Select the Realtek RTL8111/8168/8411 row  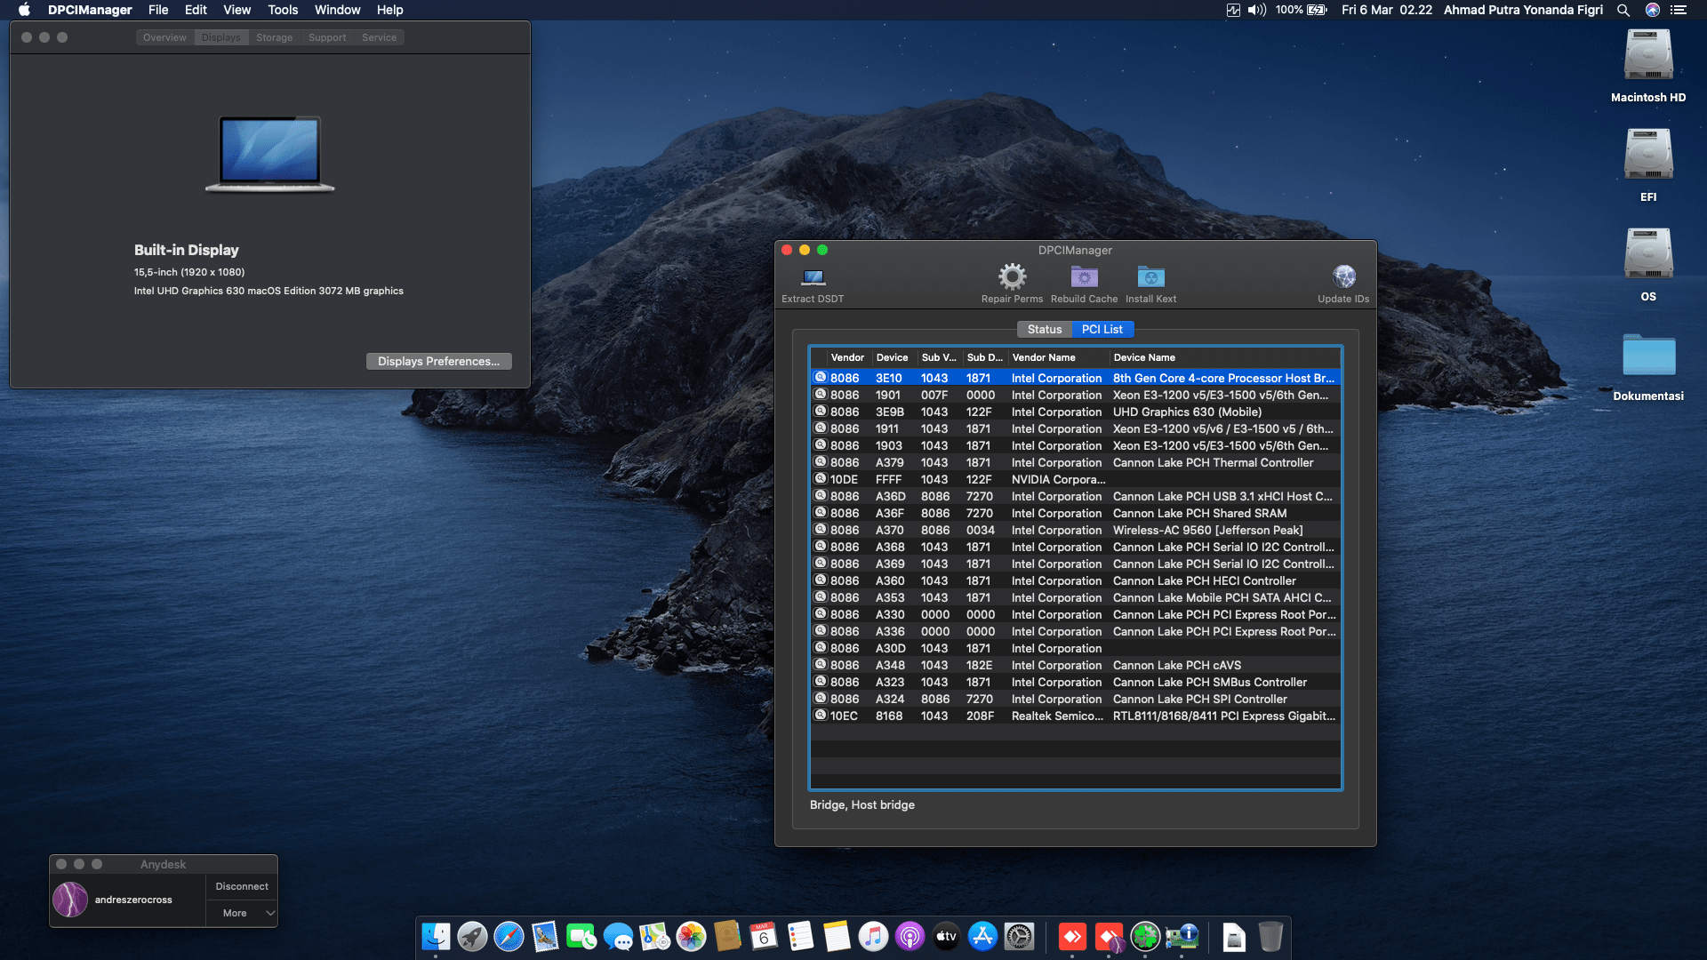(1075, 716)
